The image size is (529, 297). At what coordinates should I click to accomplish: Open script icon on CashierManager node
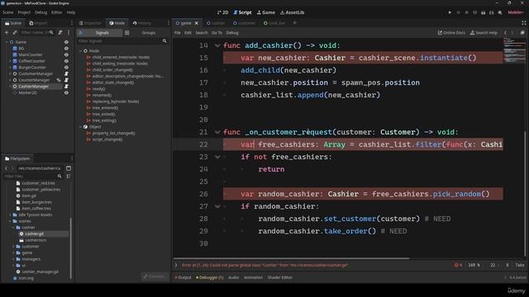click(66, 87)
